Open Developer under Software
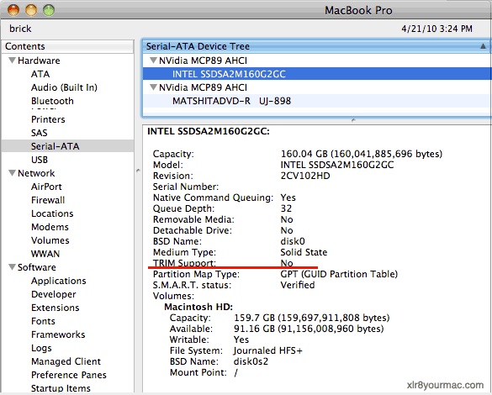 [53, 295]
